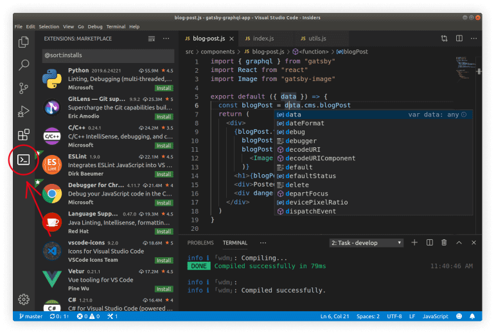Image resolution: width=496 pixels, height=335 pixels.
Task: Open the Explorer files icon in activity bar
Action: pos(24,42)
